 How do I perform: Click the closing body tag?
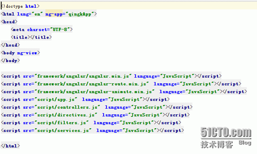click(x=11, y=60)
